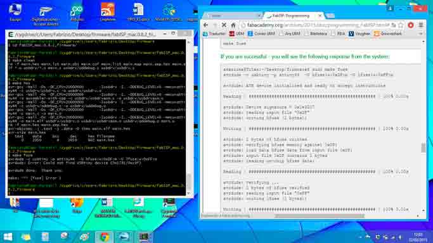Select the Arduino desktop icon
This screenshot has width=433, height=243.
77,13
